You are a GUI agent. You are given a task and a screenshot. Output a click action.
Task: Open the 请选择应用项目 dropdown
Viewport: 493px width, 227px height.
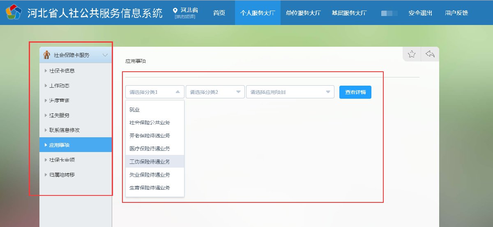pyautogui.click(x=290, y=92)
